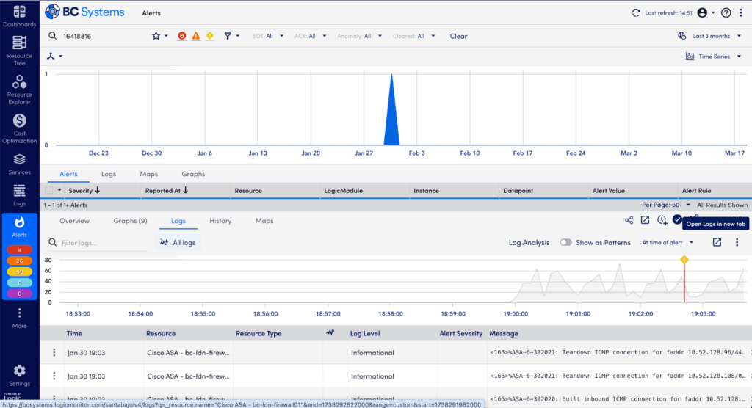Open the Resource Tree sidebar icon

(x=19, y=51)
